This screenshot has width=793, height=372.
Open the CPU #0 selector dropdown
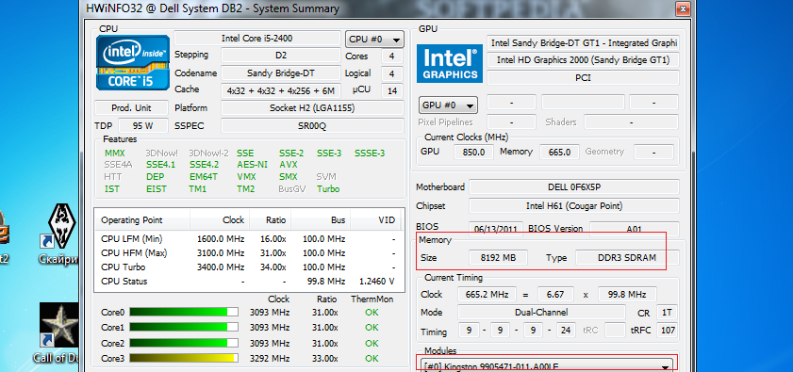click(x=374, y=39)
